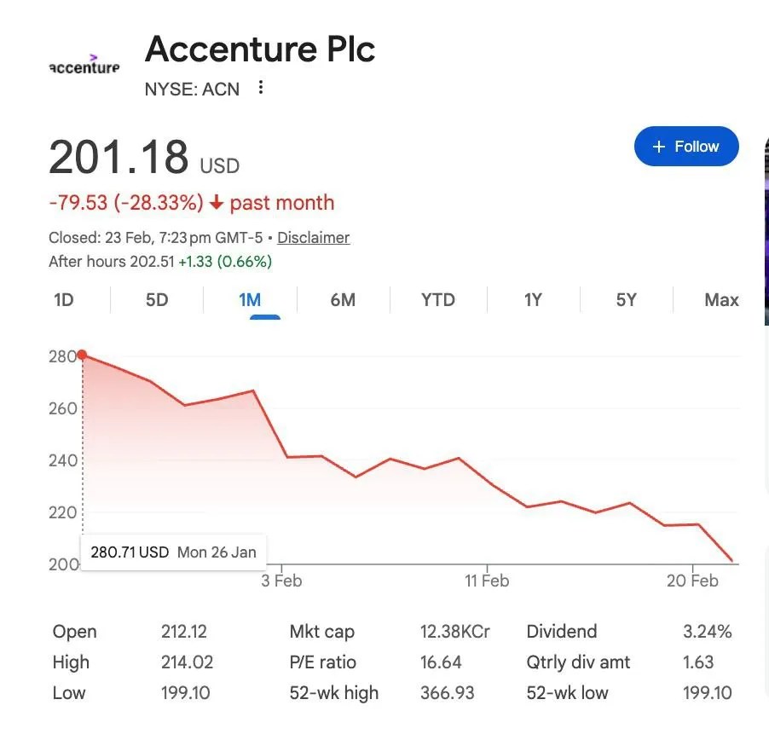Image resolution: width=769 pixels, height=740 pixels.
Task: View the 6M chart
Action: [343, 299]
